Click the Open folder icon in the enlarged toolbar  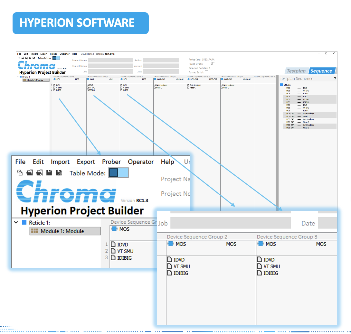click(x=30, y=173)
